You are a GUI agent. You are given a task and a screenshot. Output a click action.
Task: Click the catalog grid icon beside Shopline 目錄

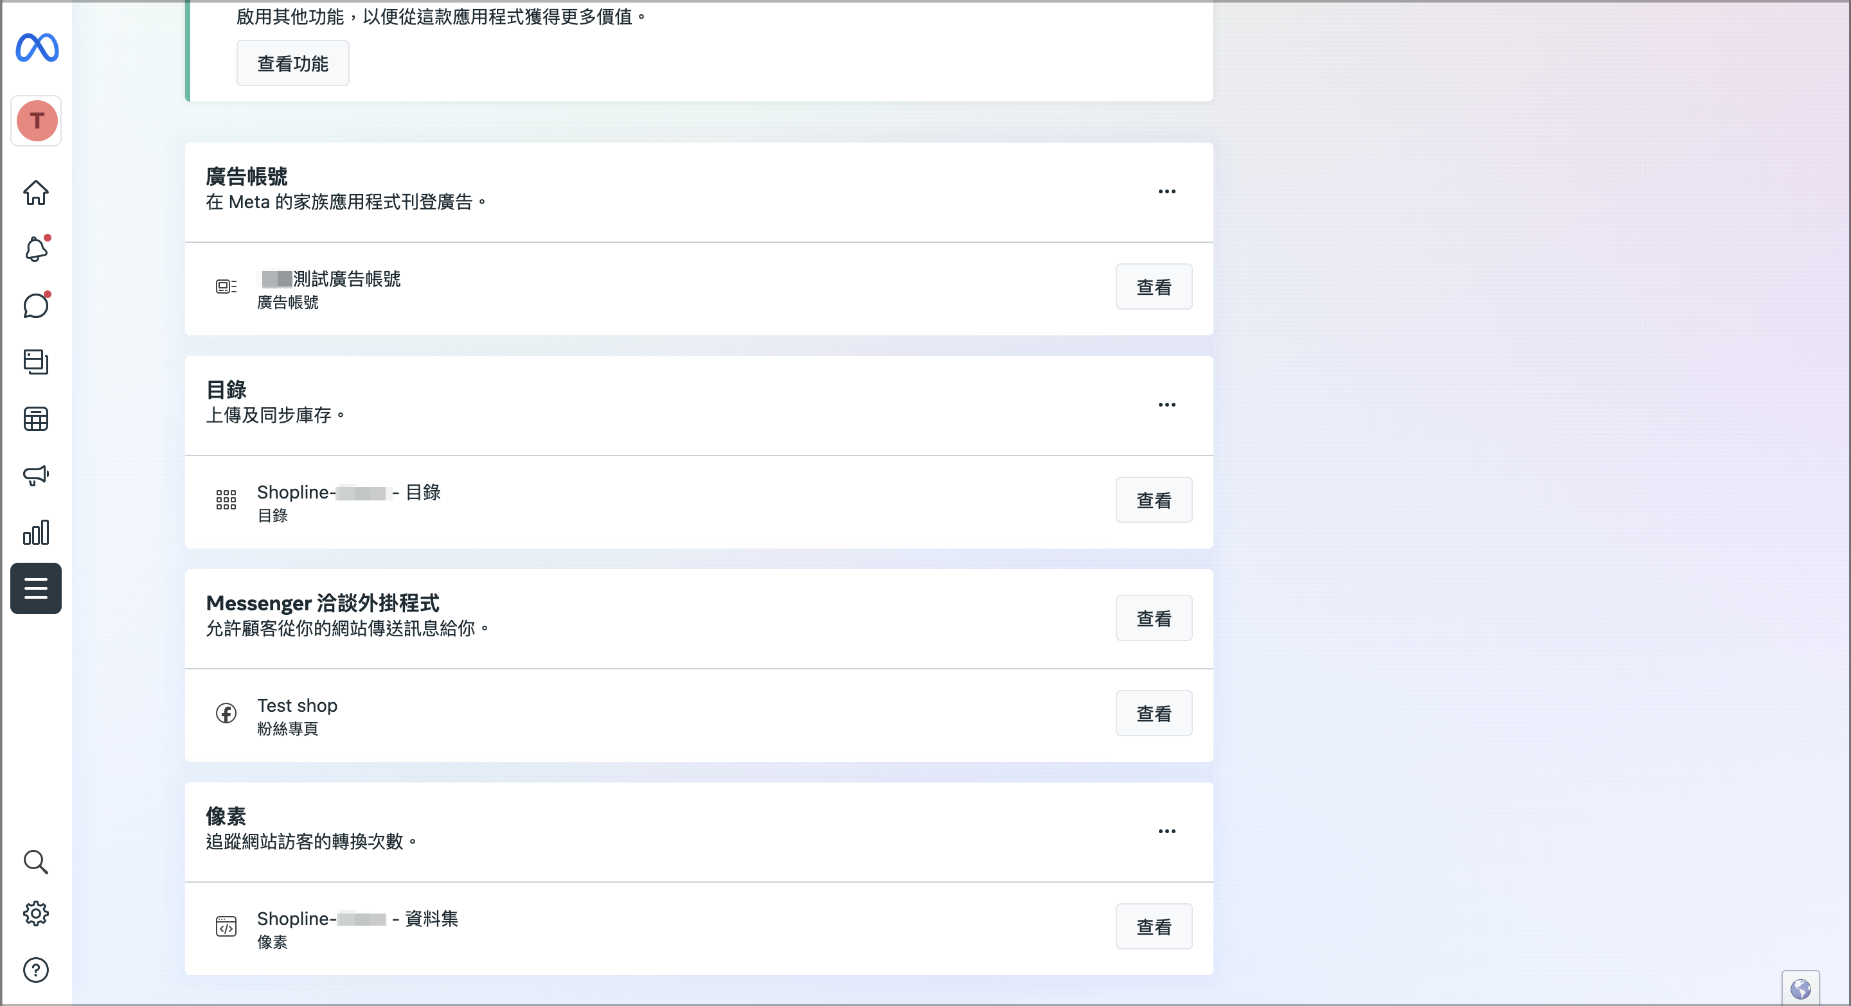[226, 500]
